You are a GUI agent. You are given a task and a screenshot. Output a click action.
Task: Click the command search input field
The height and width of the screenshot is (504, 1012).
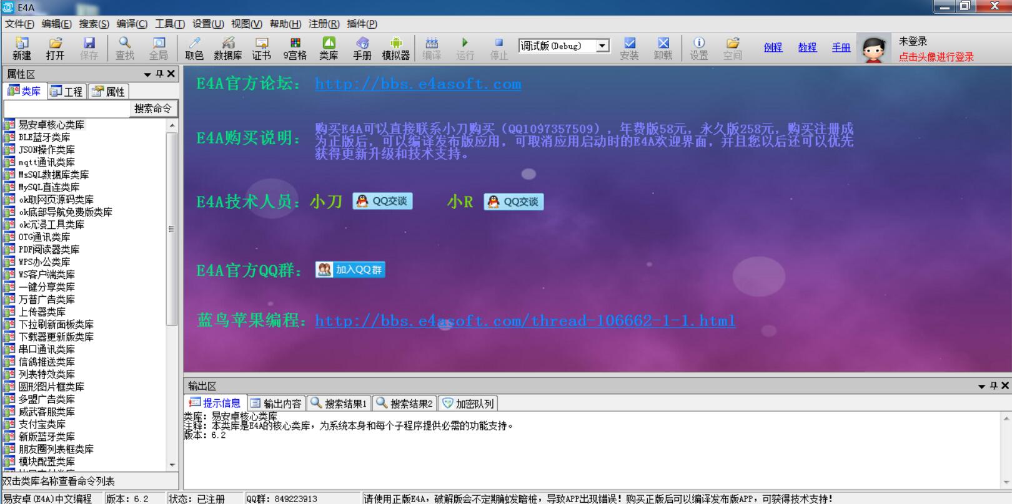tap(66, 109)
